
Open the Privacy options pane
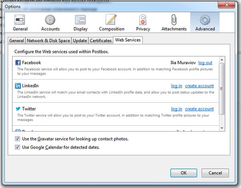click(143, 22)
